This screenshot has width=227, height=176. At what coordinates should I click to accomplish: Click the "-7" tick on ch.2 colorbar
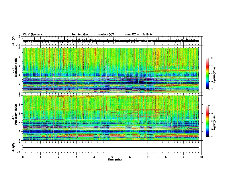click(x=212, y=137)
